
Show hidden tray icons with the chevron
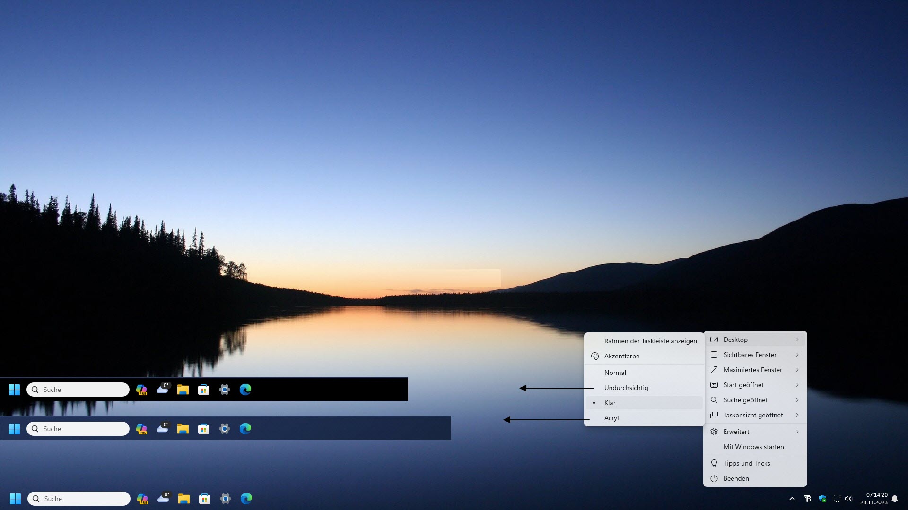[792, 499]
